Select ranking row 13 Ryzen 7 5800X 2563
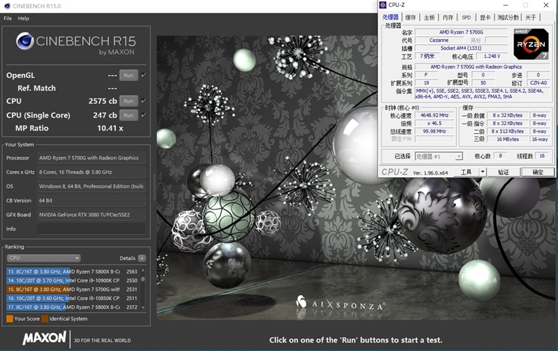The height and width of the screenshot is (351, 558). (x=73, y=271)
